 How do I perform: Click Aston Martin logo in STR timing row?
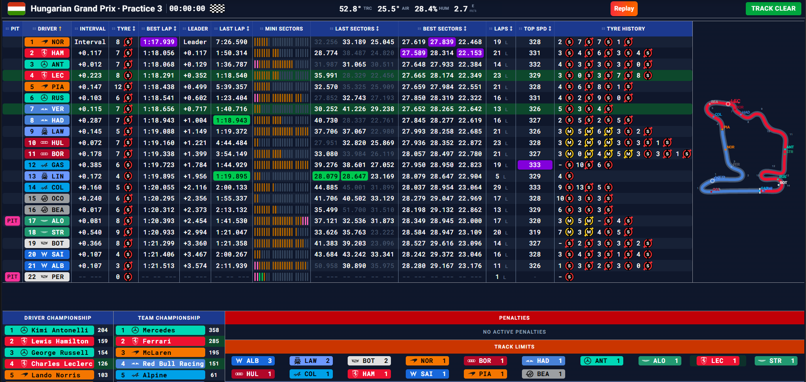(45, 232)
